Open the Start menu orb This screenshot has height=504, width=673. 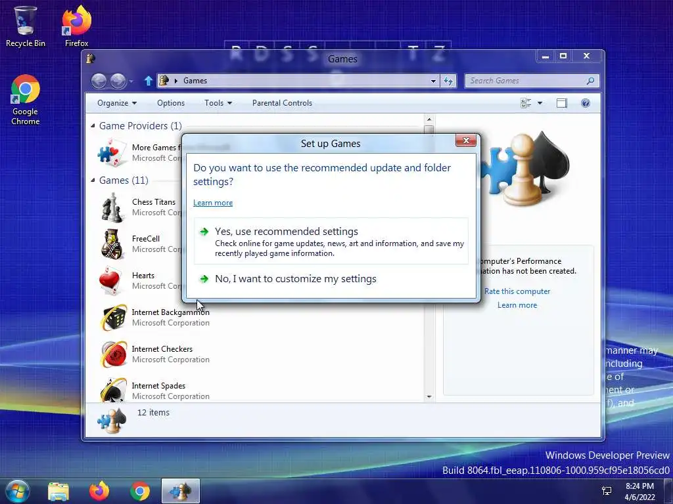point(17,491)
